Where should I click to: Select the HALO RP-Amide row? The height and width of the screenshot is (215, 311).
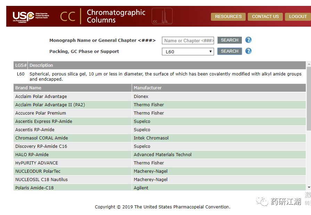click(159, 154)
